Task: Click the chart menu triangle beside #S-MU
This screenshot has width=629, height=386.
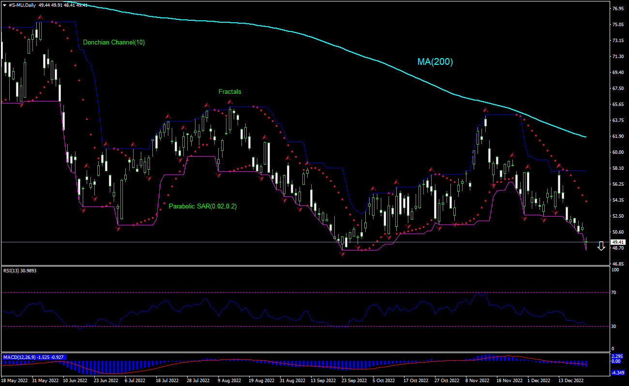Action: pos(4,5)
